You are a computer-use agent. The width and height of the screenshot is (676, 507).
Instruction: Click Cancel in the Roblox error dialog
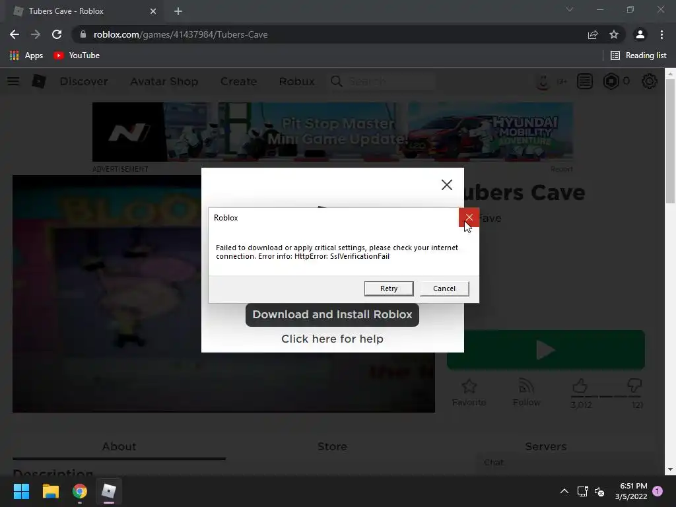click(x=444, y=288)
